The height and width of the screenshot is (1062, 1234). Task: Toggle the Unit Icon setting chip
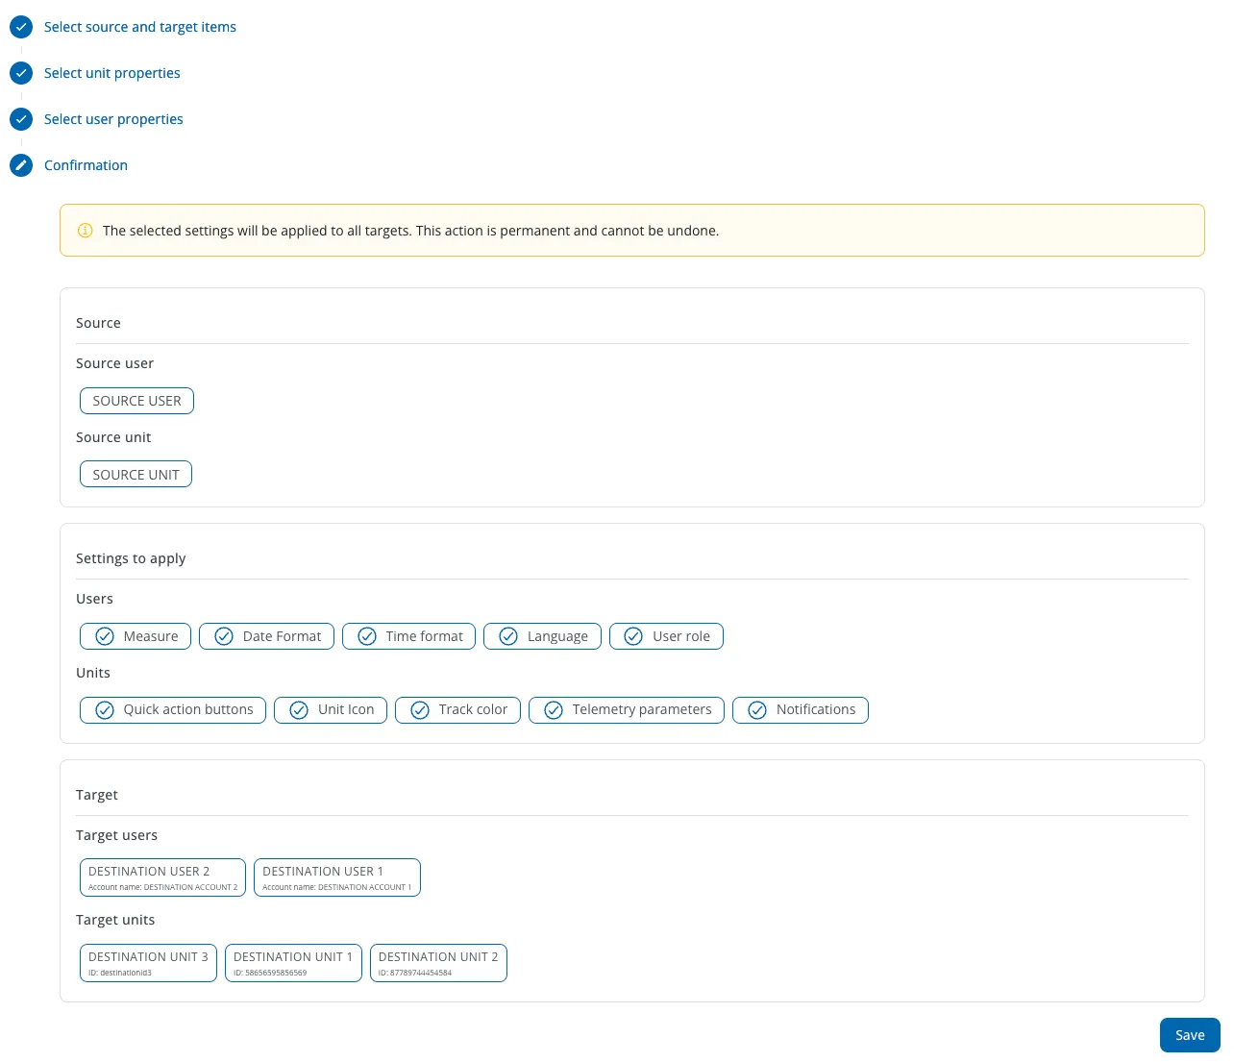pos(331,710)
